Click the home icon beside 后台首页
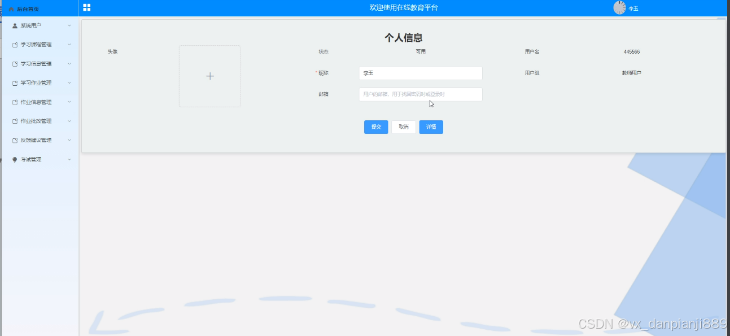The image size is (730, 336). [x=12, y=9]
